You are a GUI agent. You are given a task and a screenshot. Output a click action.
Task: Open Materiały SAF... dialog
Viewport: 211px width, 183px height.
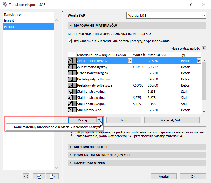[172, 120]
